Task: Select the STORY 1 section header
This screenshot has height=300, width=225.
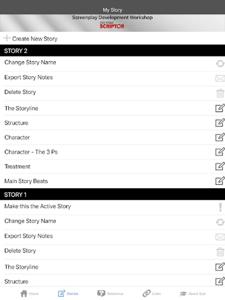Action: (x=113, y=194)
